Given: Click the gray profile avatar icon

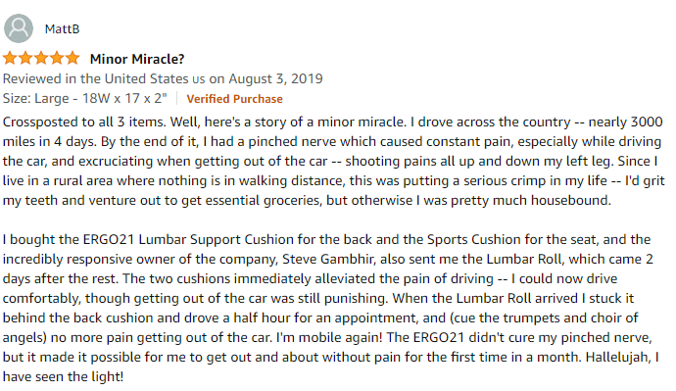Looking at the screenshot, I should [x=19, y=28].
